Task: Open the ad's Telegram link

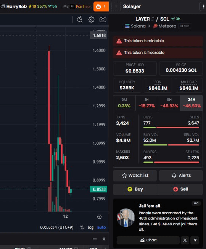Action: coord(195,240)
